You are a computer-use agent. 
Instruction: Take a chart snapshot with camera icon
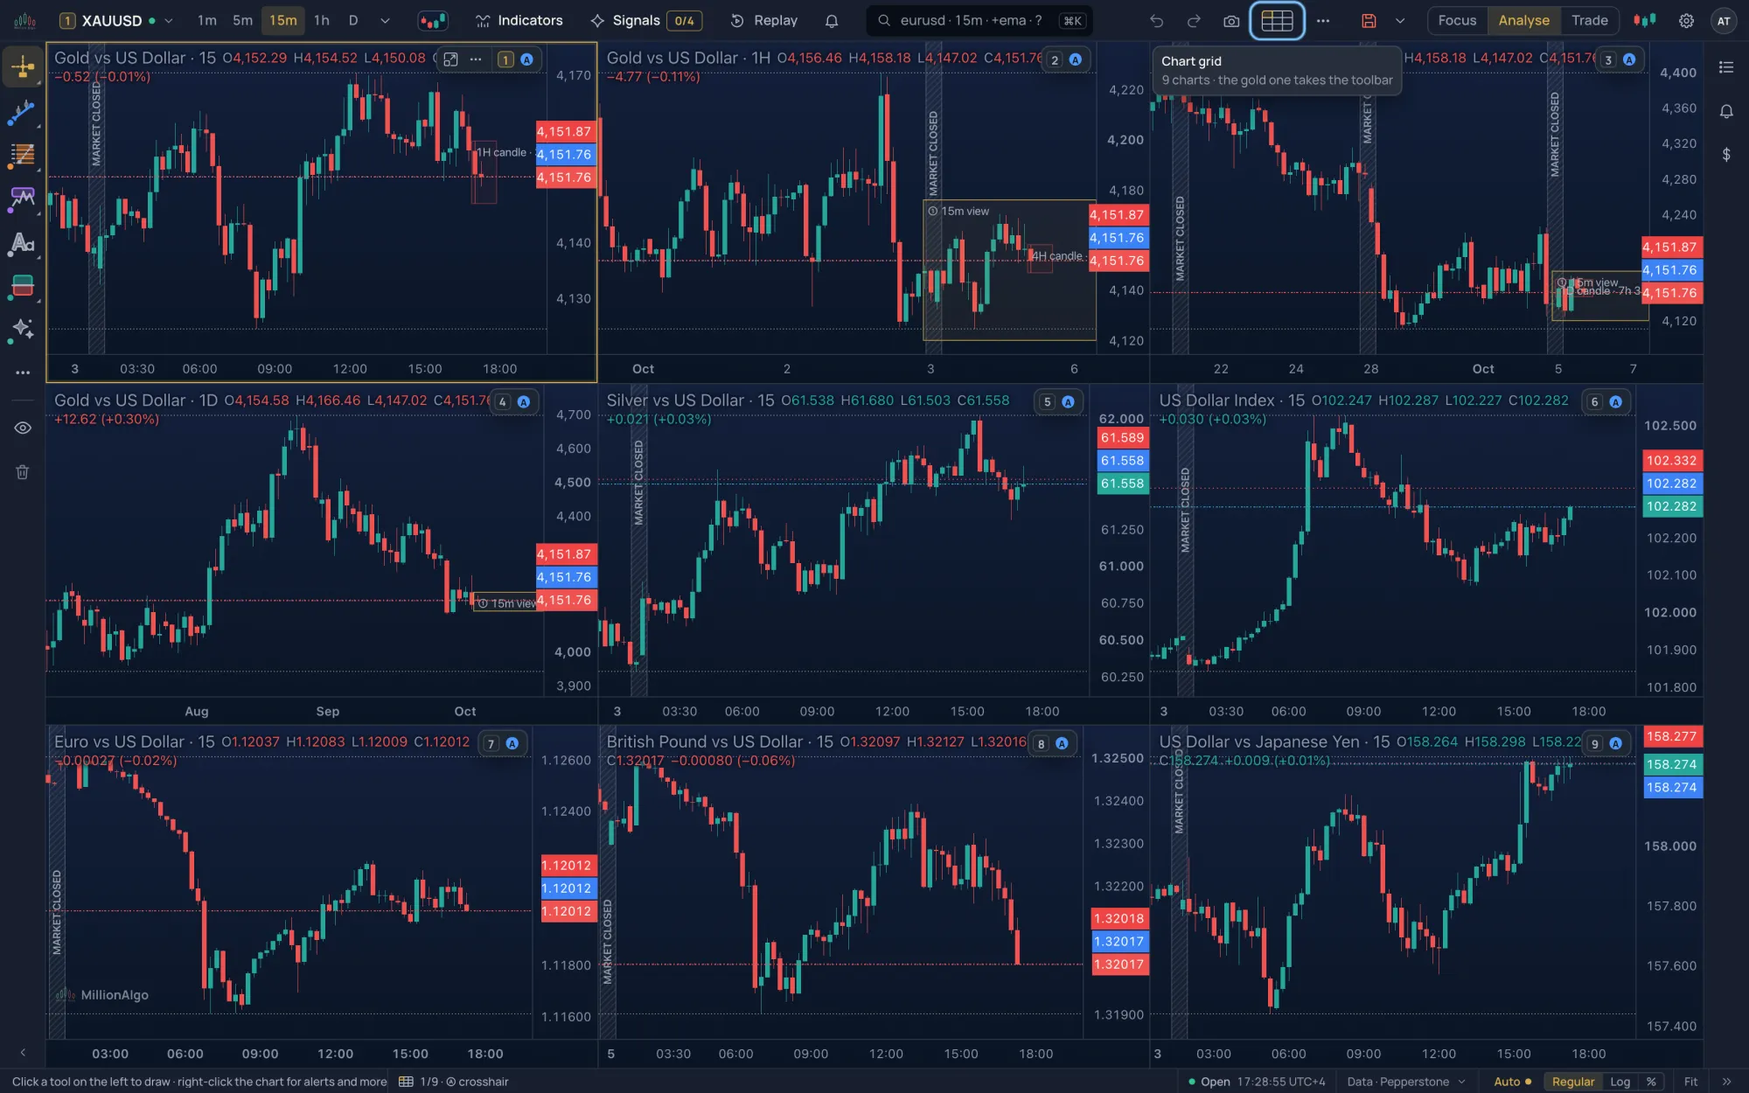click(1231, 21)
